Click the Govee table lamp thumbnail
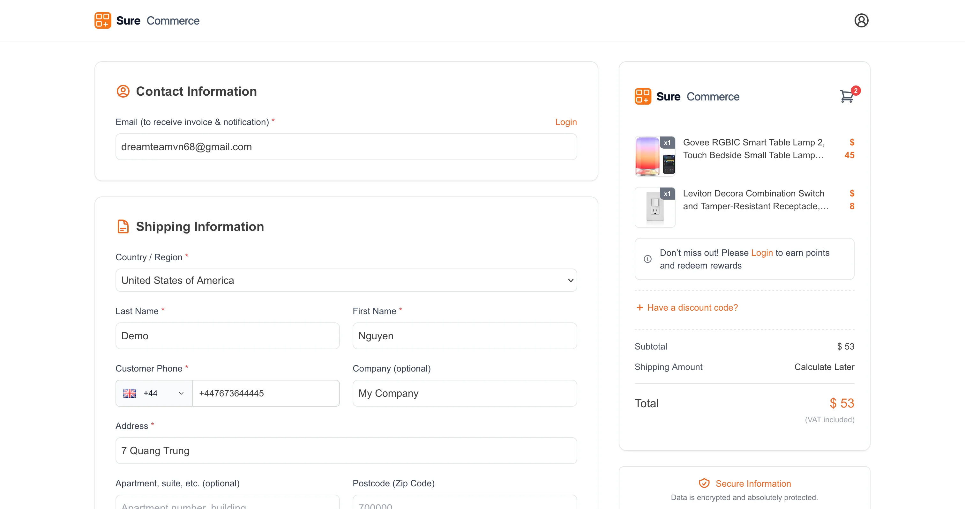This screenshot has width=965, height=509. 655,156
